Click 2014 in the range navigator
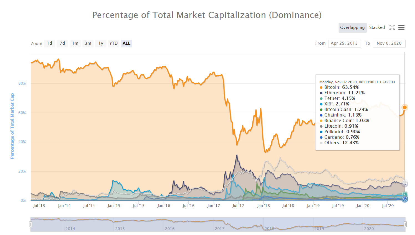This screenshot has width=415, height=235. click(x=70, y=229)
